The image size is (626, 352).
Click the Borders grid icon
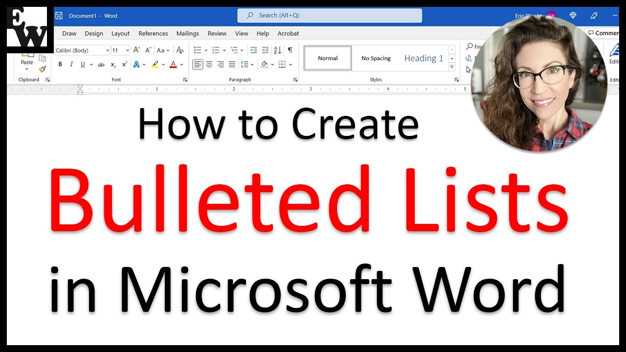tap(282, 65)
